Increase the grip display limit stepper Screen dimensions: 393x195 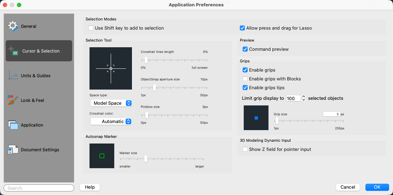[x=304, y=97]
